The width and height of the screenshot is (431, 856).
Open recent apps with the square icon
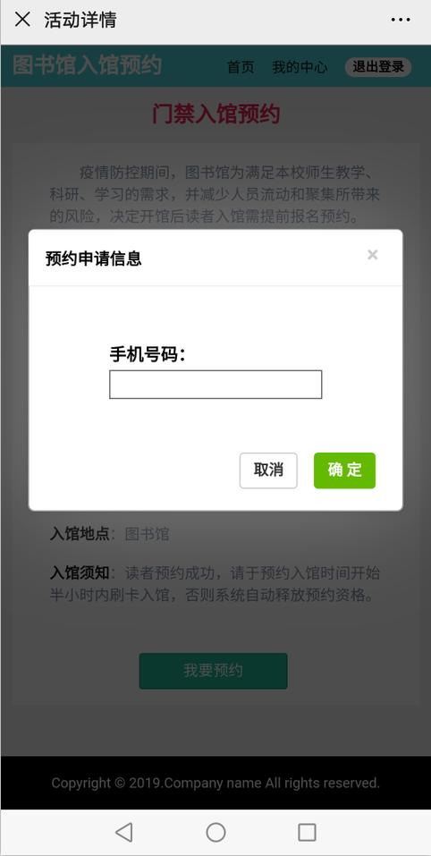(307, 832)
